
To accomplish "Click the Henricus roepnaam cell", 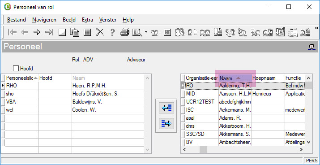I will [268, 94].
